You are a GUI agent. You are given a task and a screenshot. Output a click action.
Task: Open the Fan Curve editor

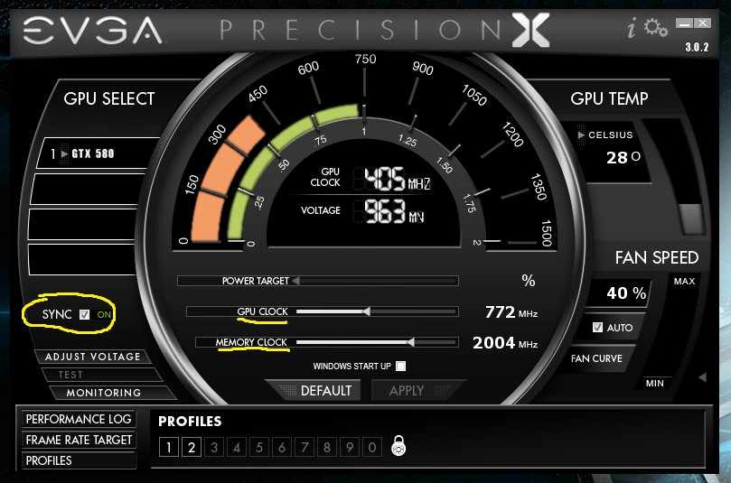tap(596, 358)
